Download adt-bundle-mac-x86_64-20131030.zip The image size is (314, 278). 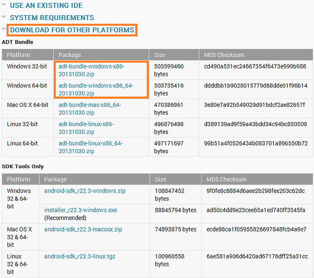tap(90, 108)
